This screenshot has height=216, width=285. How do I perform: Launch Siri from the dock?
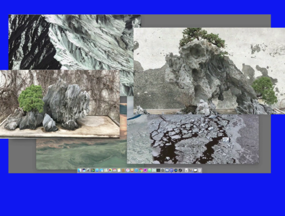84,171
